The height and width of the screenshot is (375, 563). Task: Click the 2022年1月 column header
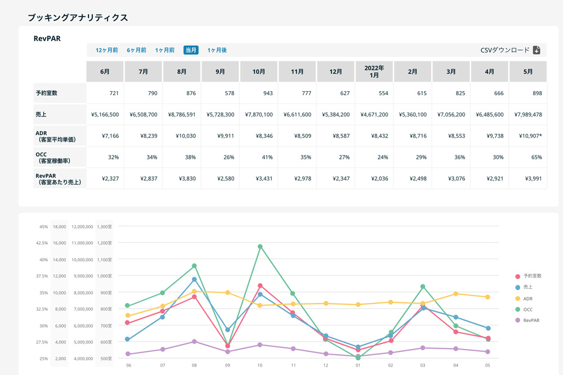[x=374, y=72]
